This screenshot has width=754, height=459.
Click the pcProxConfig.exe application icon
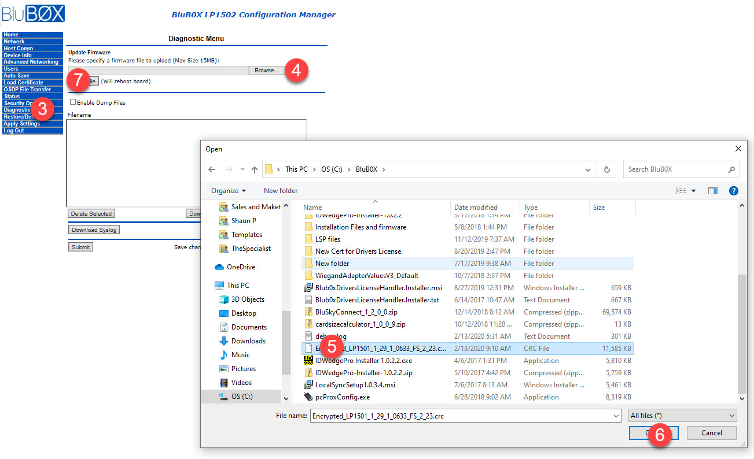(308, 397)
